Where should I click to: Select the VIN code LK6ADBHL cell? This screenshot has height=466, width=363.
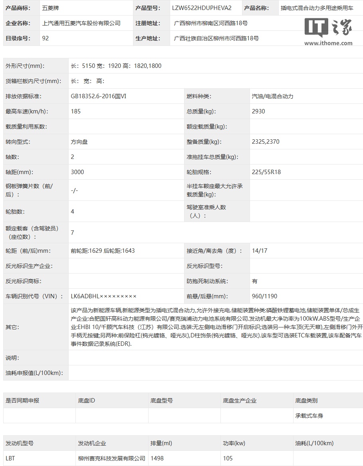click(x=126, y=296)
